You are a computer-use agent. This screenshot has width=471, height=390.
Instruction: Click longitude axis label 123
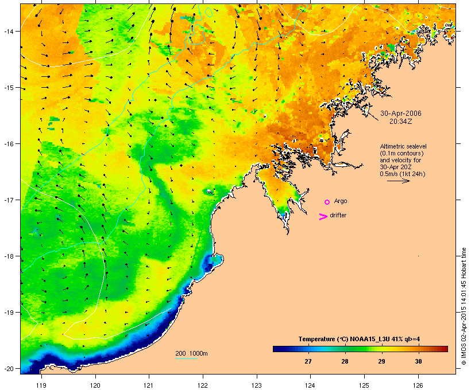click(257, 385)
